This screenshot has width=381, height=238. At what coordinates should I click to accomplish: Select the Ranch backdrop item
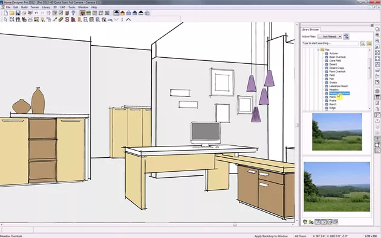[x=333, y=104]
